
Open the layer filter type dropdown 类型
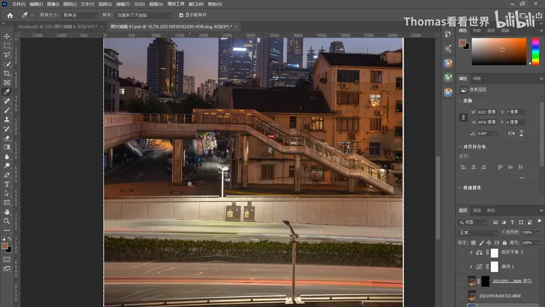pyautogui.click(x=473, y=222)
